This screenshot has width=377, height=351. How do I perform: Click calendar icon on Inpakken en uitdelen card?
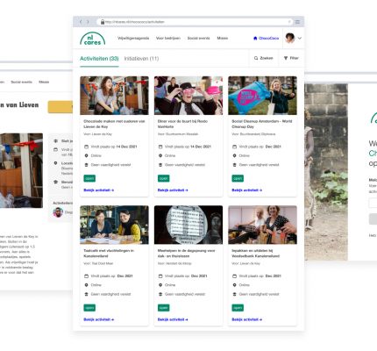pos(234,276)
